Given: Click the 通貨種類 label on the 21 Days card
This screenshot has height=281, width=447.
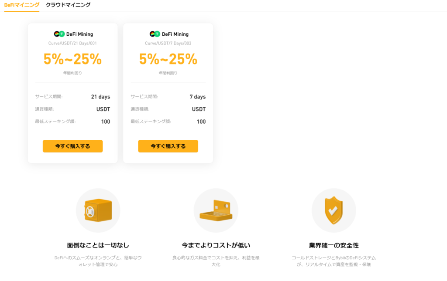Looking at the screenshot, I should pyautogui.click(x=44, y=109).
